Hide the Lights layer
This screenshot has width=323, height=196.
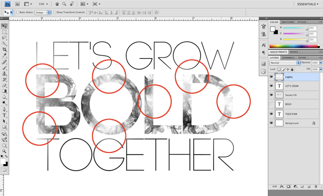271,76
